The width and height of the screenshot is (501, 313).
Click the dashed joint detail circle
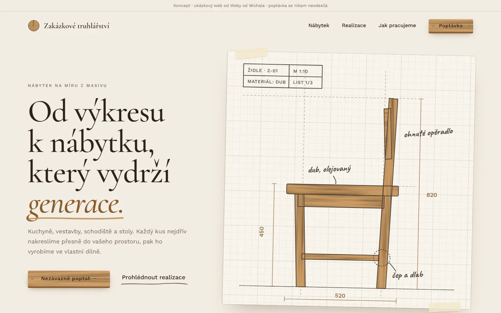point(382,258)
